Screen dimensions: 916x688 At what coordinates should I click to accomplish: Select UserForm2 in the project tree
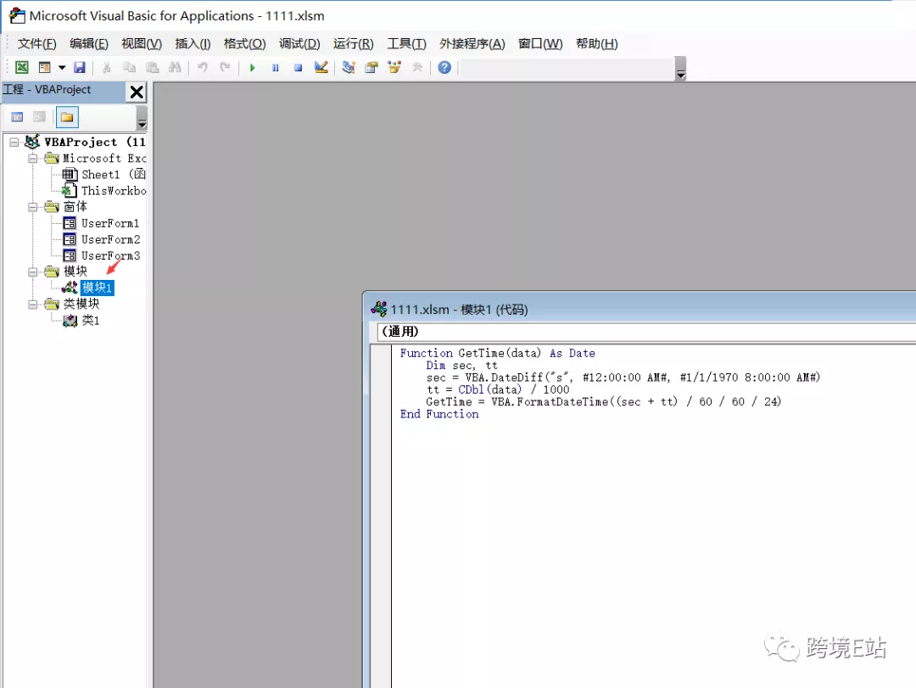point(101,240)
